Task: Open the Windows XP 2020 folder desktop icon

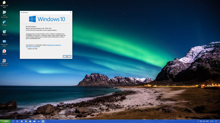Action: [4, 4]
